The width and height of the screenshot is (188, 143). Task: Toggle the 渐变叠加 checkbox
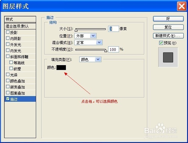pyautogui.click(x=8, y=87)
